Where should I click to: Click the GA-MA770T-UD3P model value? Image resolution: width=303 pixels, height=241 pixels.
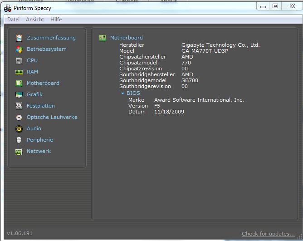(x=205, y=51)
